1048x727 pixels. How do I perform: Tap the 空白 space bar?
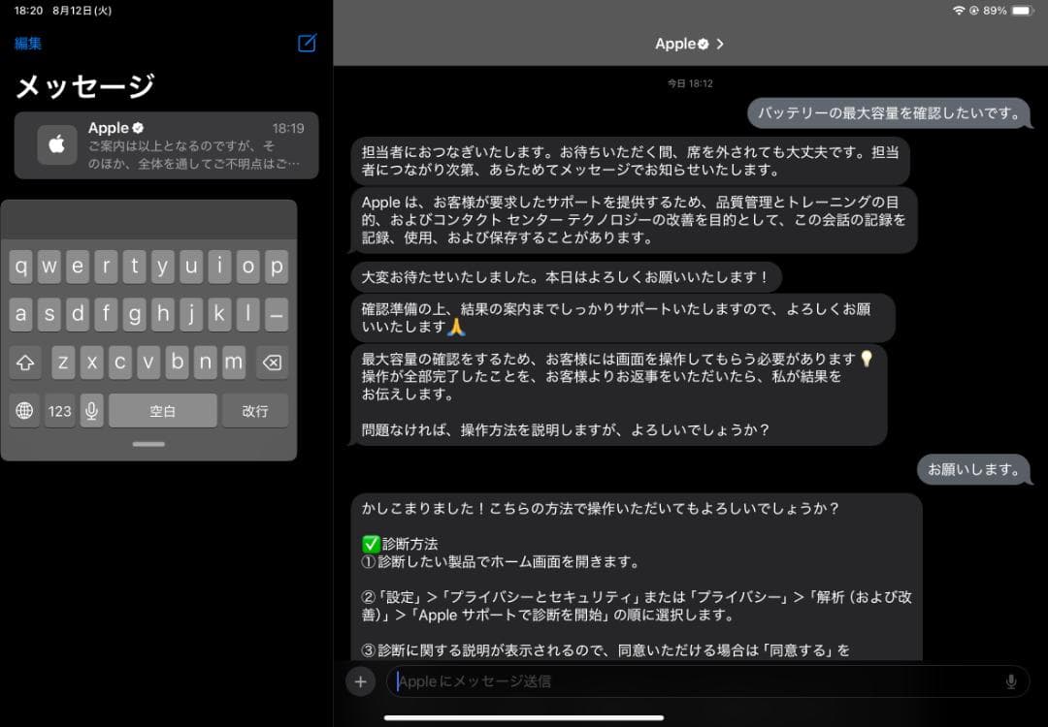(163, 410)
